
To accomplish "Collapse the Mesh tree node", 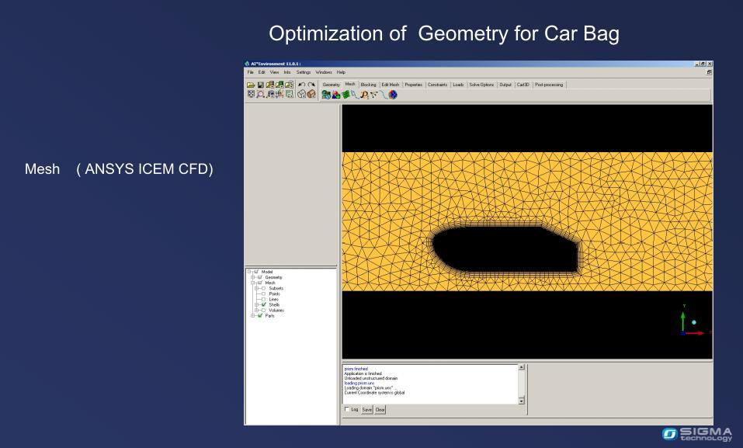I will [x=253, y=283].
